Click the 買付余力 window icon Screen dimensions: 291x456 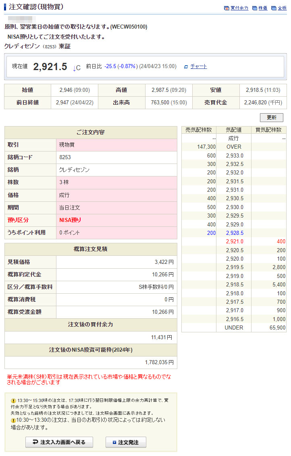tap(227, 8)
